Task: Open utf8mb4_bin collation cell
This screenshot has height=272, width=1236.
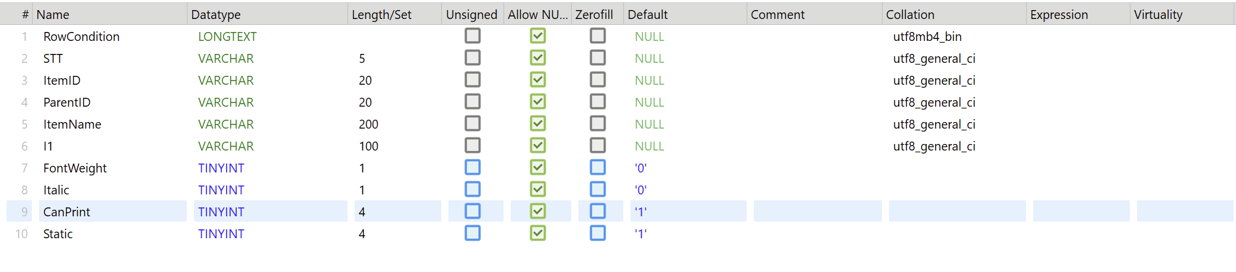Action: point(927,37)
